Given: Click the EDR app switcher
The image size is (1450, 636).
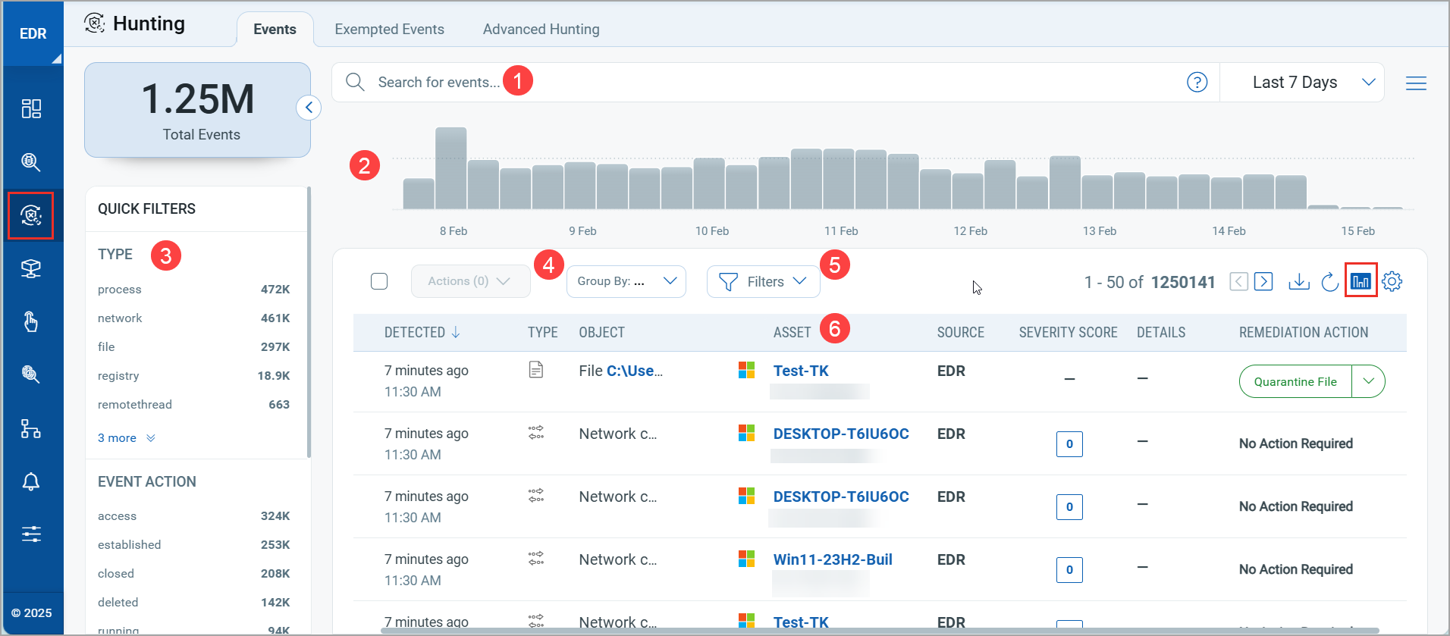Looking at the screenshot, I should click(33, 33).
